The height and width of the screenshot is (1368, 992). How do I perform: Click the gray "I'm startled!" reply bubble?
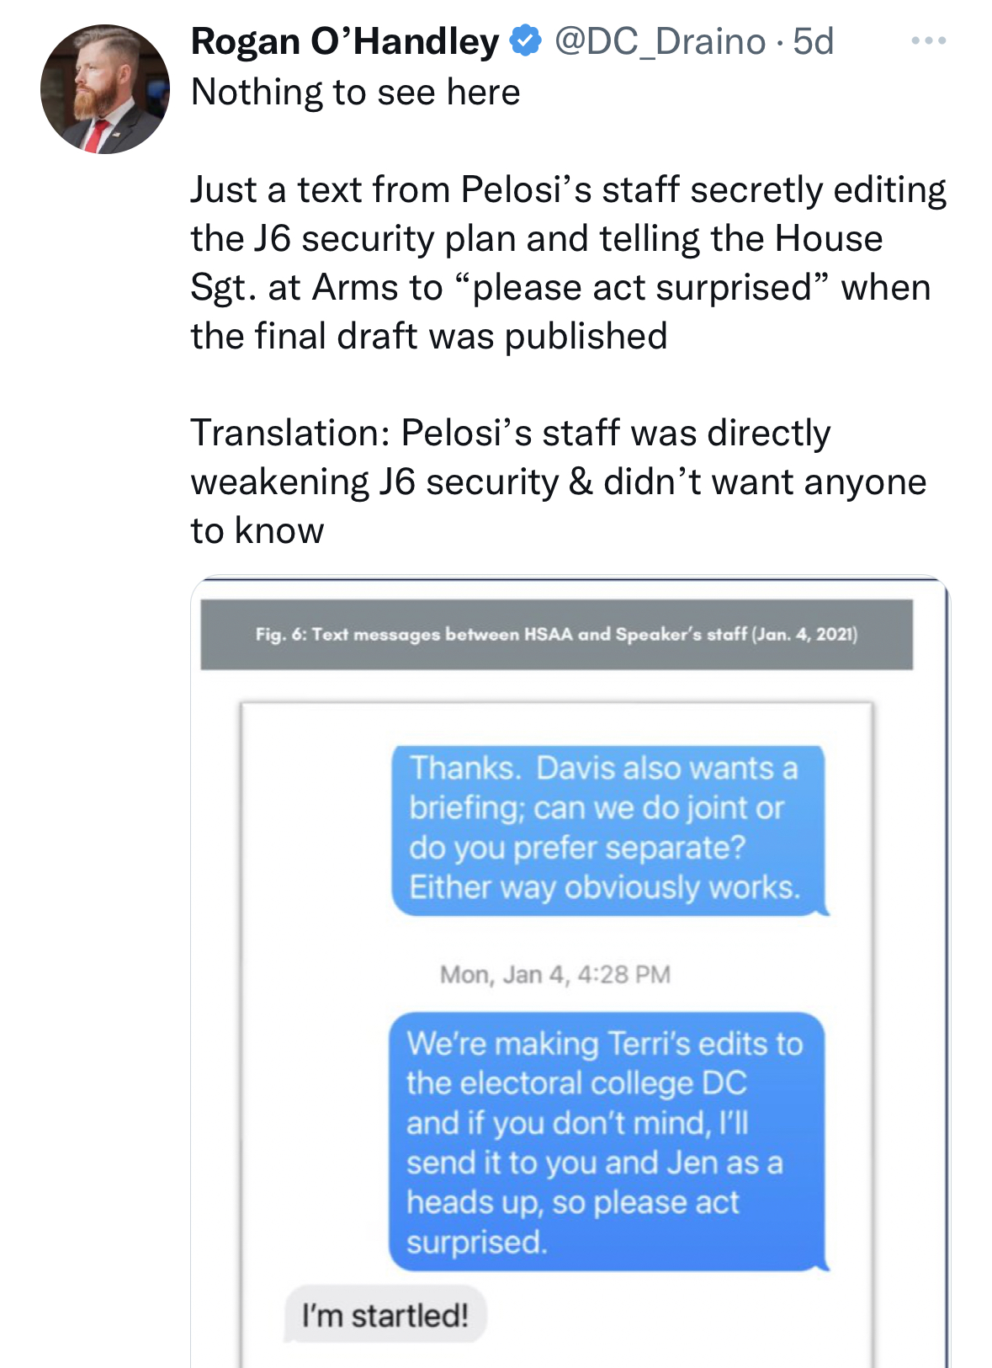tap(385, 1315)
